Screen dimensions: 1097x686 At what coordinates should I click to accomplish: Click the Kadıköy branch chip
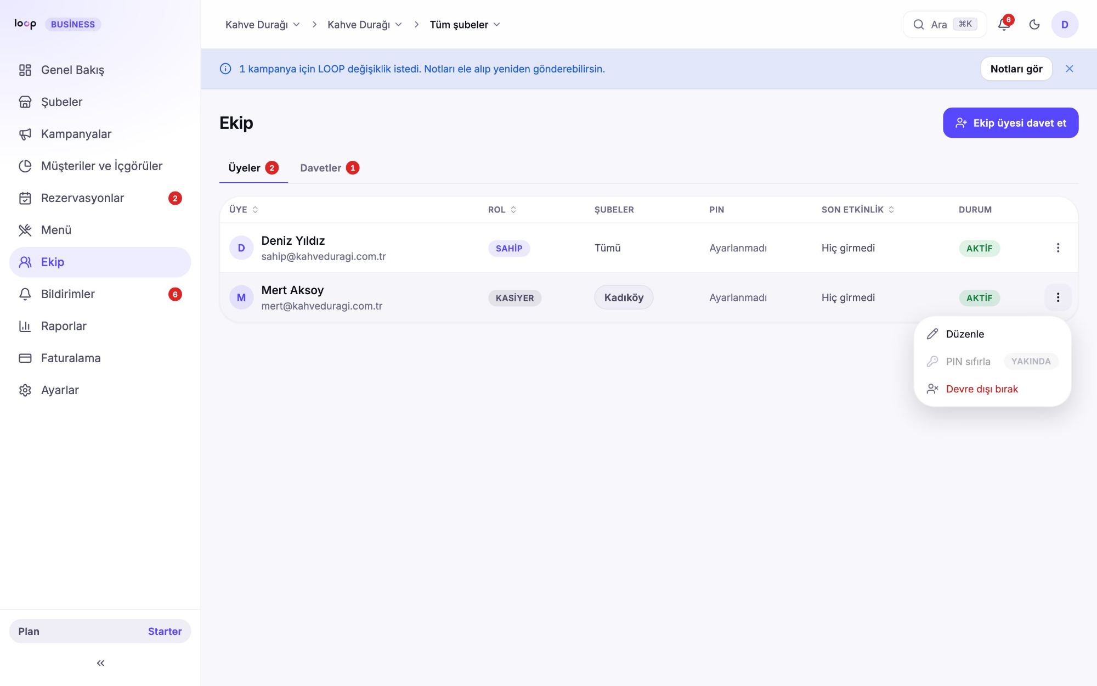(x=624, y=297)
